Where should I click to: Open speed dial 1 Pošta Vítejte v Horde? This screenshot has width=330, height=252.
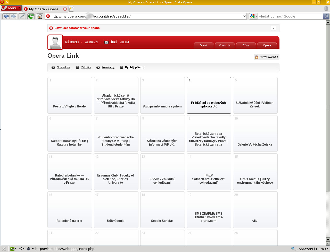[x=70, y=95]
